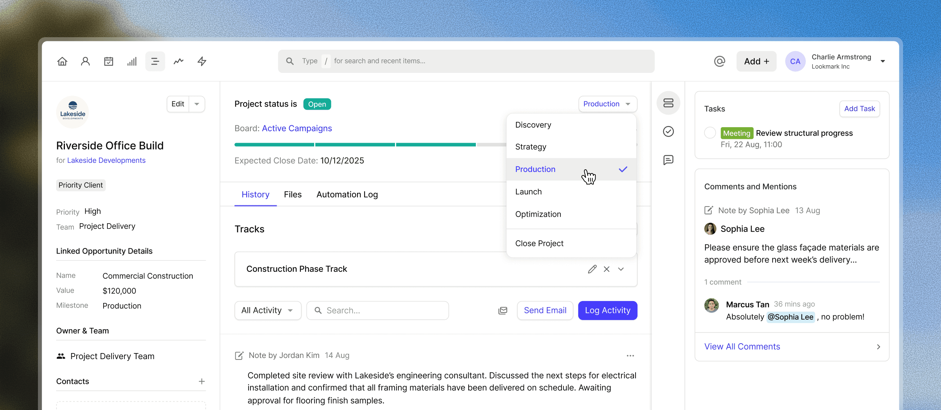This screenshot has height=410, width=941.
Task: Open the Active Campaigns board link
Action: (297, 128)
